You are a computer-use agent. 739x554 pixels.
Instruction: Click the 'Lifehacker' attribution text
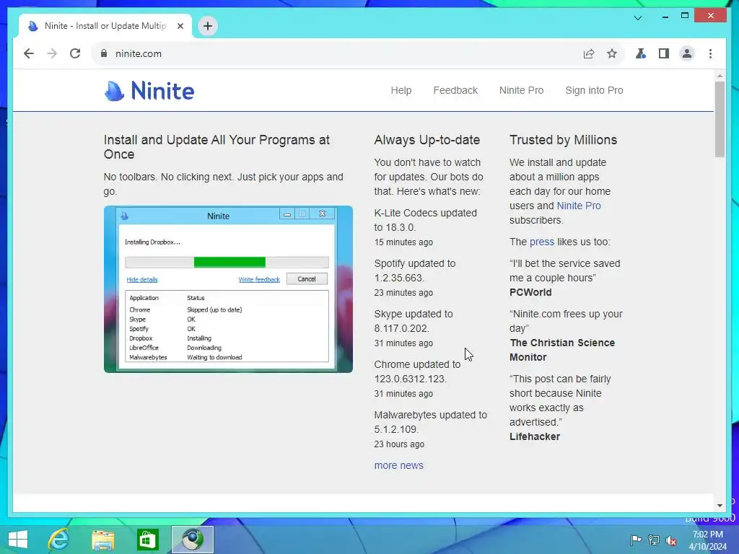pos(535,436)
